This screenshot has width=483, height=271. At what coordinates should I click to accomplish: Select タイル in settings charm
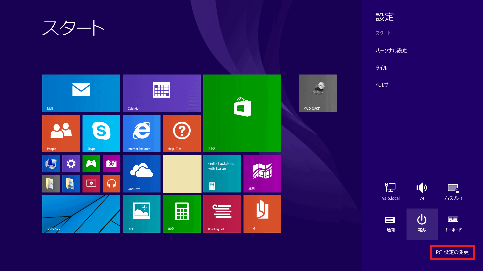(x=381, y=68)
